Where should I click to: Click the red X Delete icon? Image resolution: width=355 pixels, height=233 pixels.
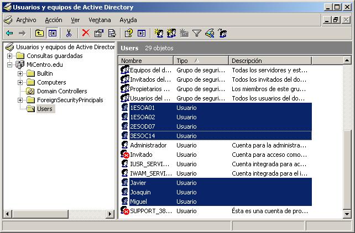tap(86, 34)
